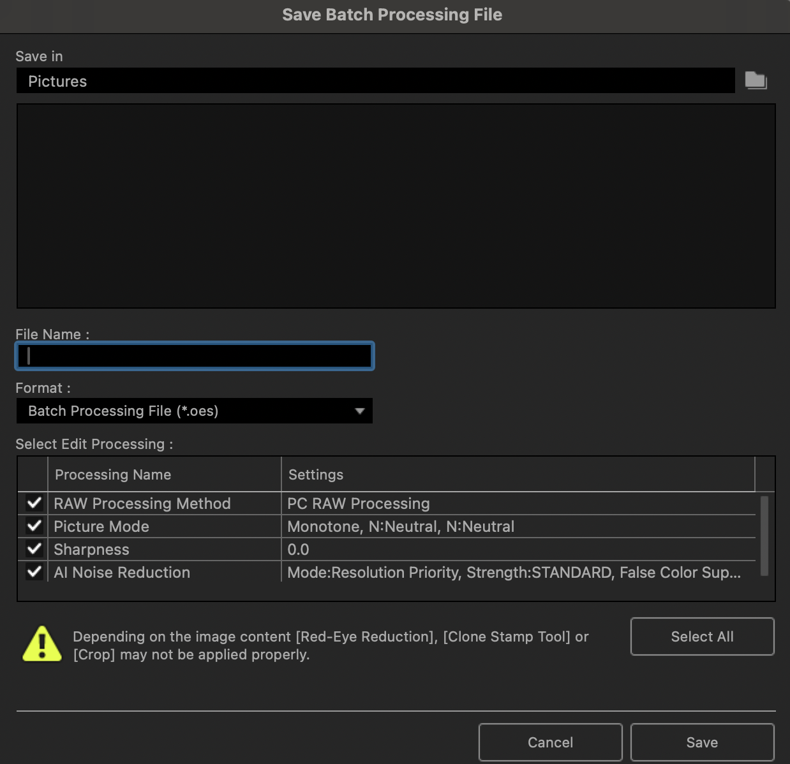Screen dimensions: 790x764
Task: Uncheck AI Noise Reduction checkbox
Action: (34, 572)
